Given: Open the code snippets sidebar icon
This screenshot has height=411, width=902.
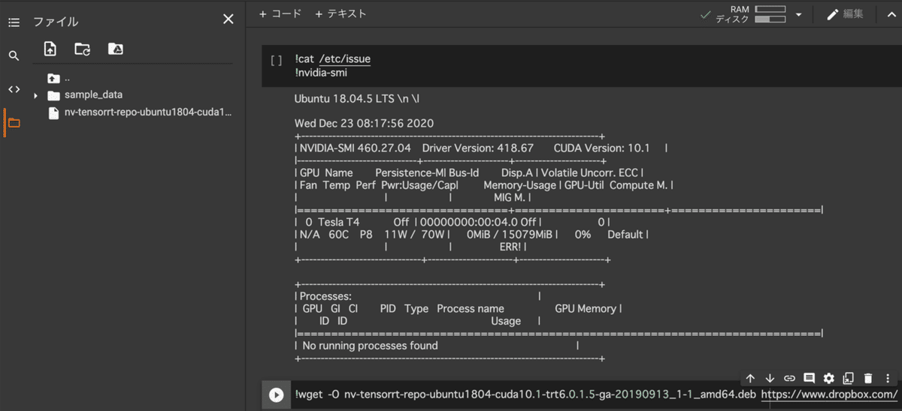Looking at the screenshot, I should 14,89.
